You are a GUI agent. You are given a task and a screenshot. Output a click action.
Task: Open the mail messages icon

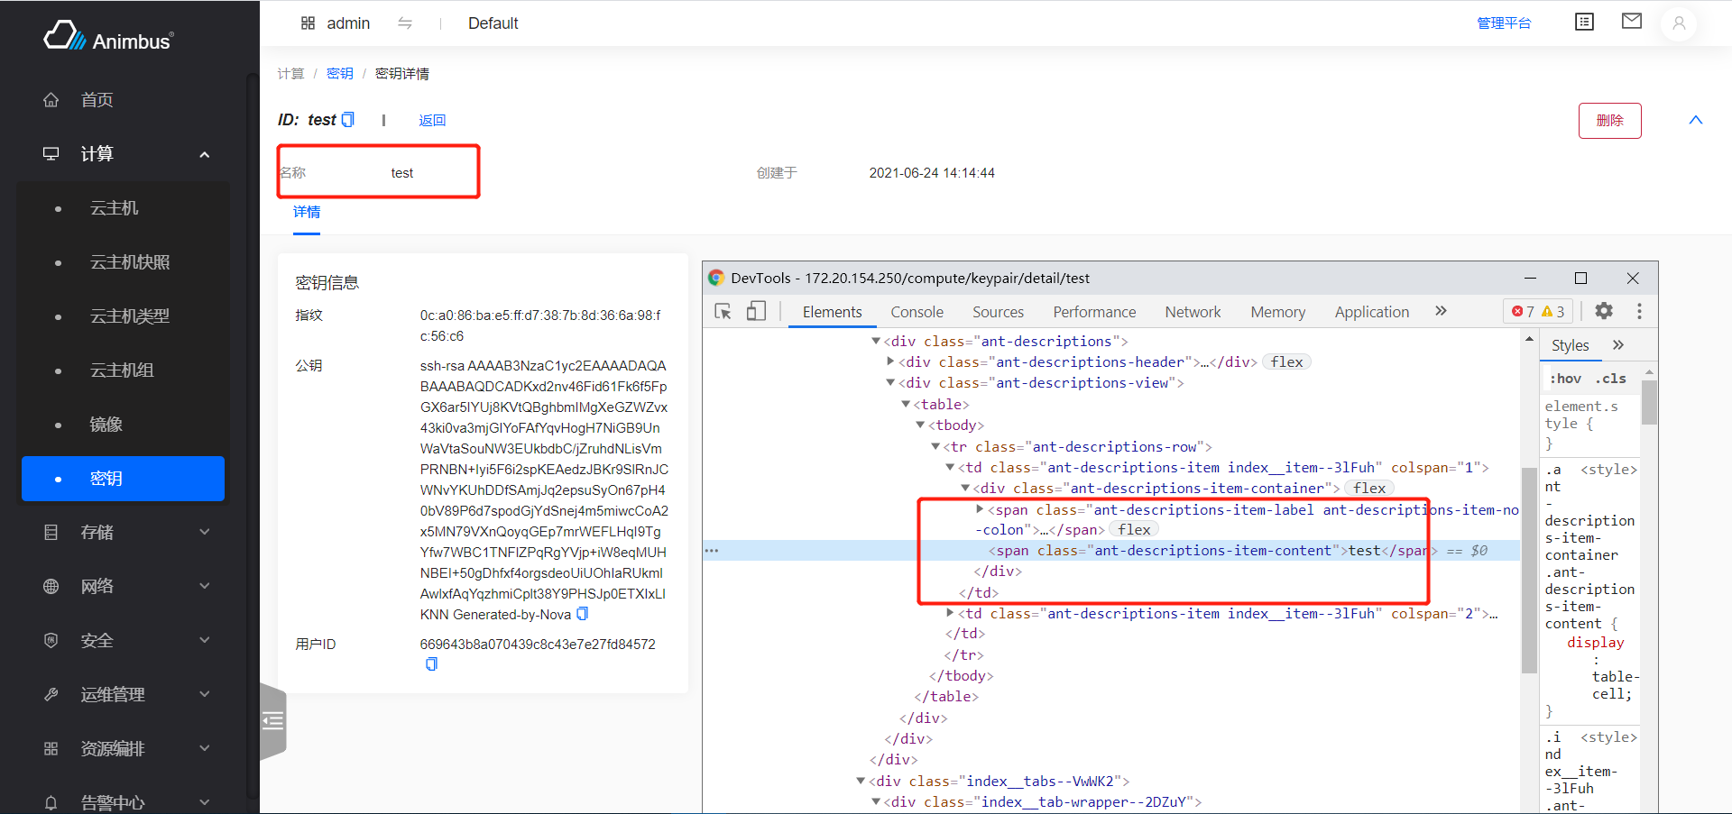click(x=1631, y=22)
